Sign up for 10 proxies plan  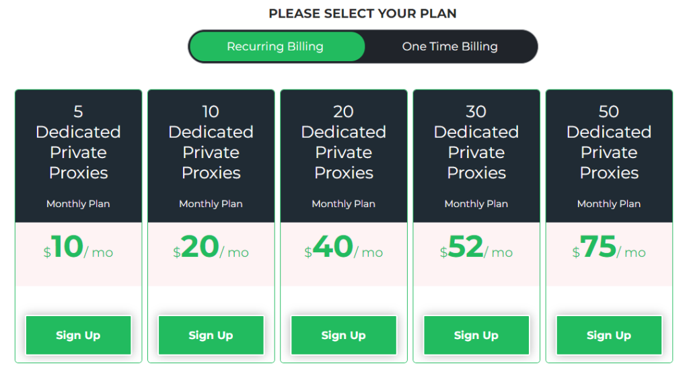click(211, 335)
